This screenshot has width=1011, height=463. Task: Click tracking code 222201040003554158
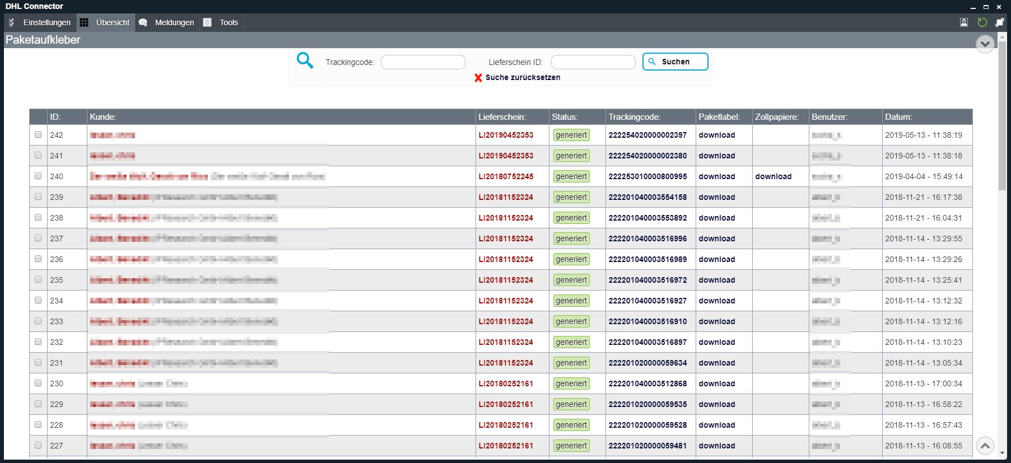click(x=647, y=197)
